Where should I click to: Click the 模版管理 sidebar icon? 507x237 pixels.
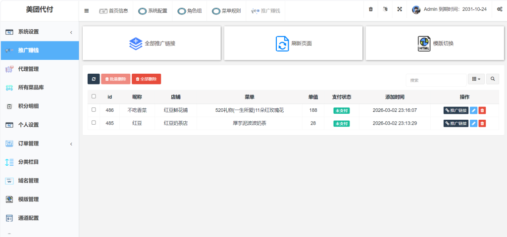coord(9,199)
